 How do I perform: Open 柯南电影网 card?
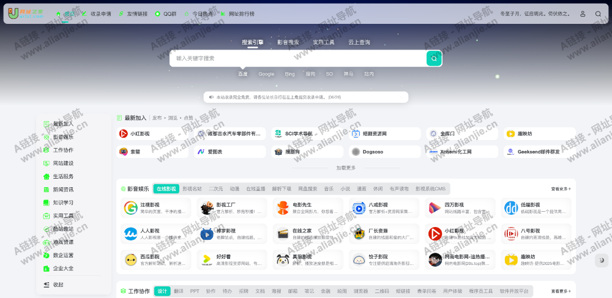pyautogui.click(x=460, y=260)
